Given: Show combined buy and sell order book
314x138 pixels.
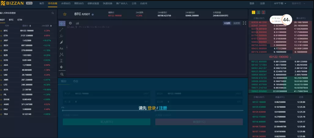Looking at the screenshot, I should (254, 12).
